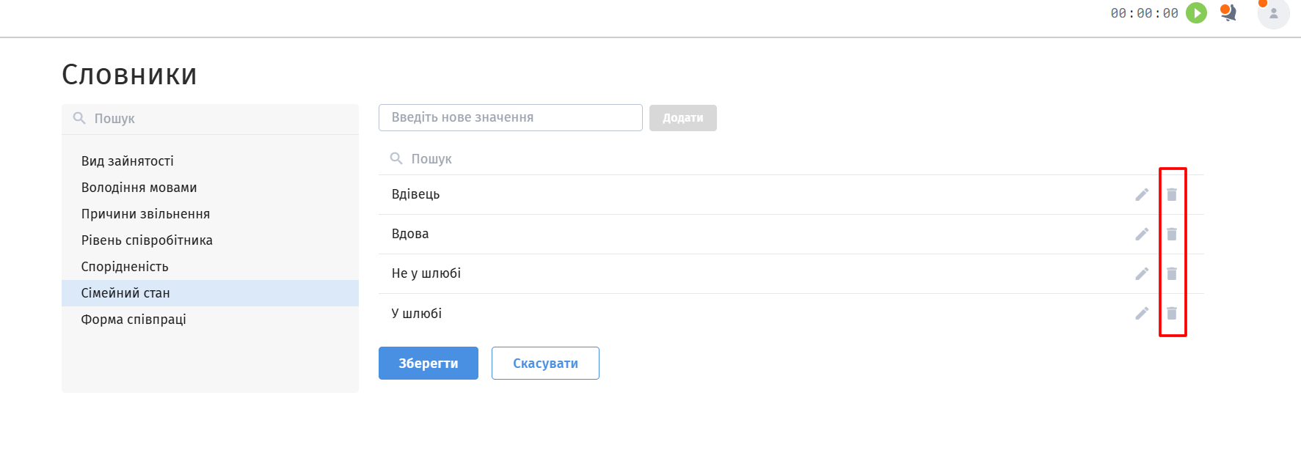Edit the Не у шлюбі entry
Image resolution: width=1301 pixels, height=461 pixels.
1142,273
